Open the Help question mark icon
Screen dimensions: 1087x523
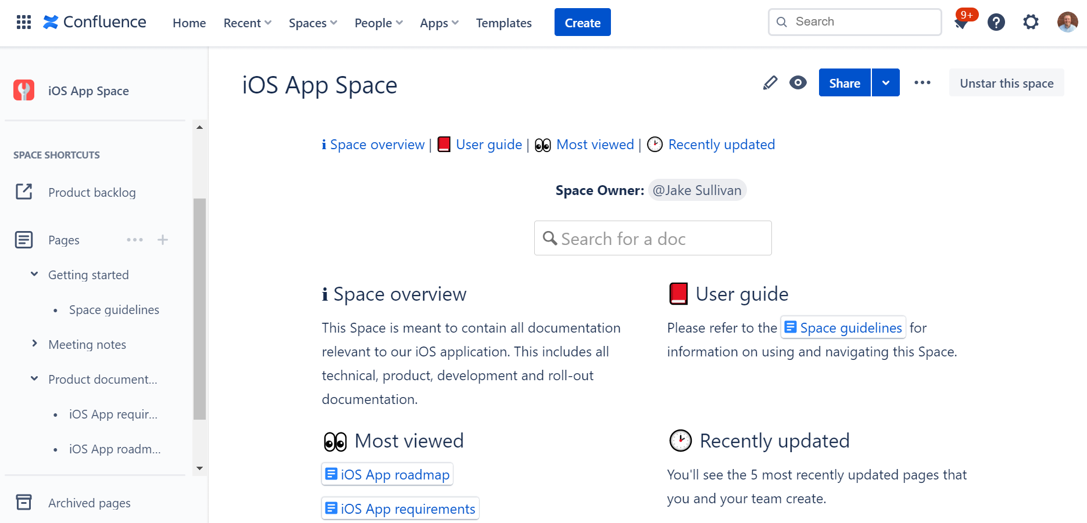click(996, 23)
